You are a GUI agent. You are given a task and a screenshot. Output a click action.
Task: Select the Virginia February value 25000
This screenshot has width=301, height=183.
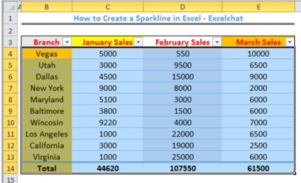click(182, 157)
